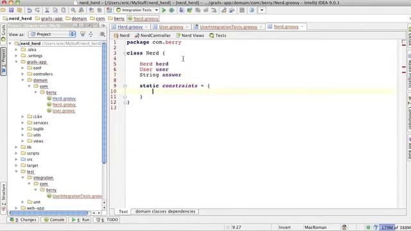Click the Undo toolbar icon
Image resolution: width=411 pixels, height=231 pixels.
[x=30, y=10]
